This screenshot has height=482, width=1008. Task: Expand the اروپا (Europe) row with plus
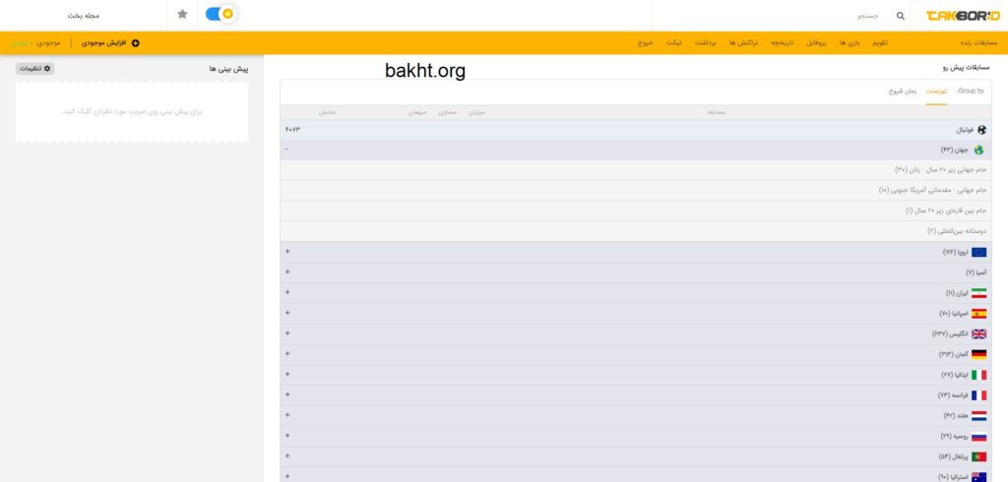287,252
